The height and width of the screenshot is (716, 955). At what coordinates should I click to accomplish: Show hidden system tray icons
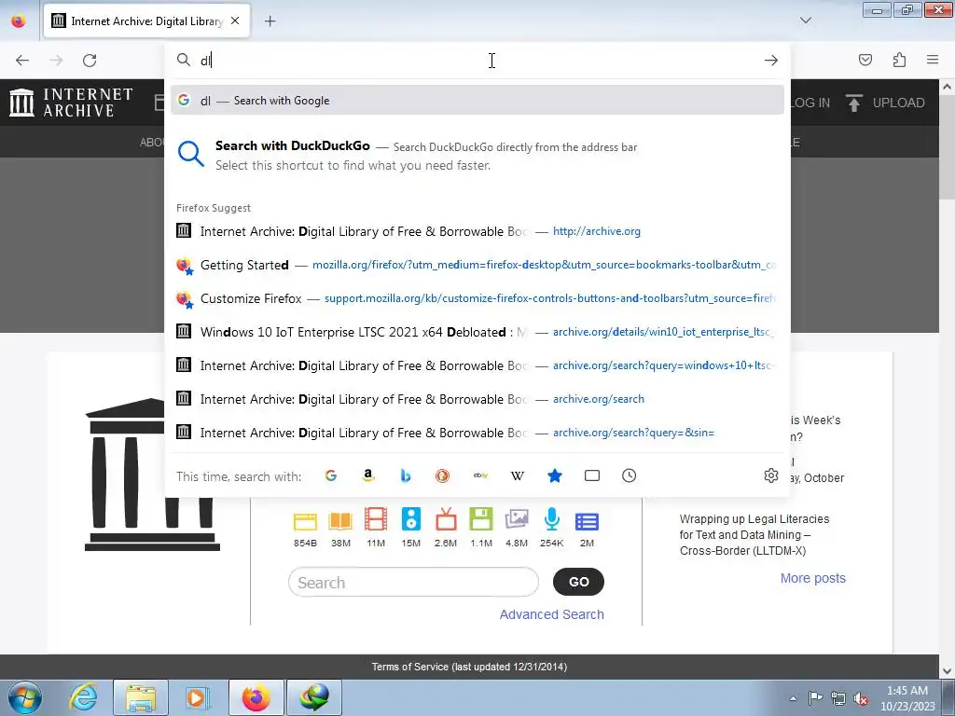click(x=793, y=698)
